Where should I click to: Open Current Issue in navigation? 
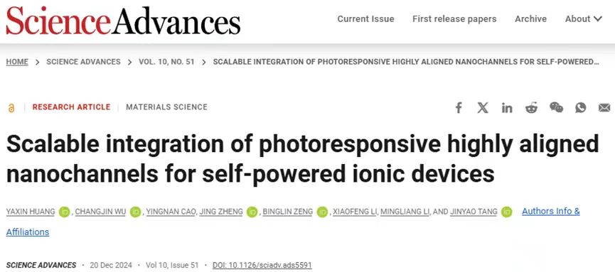(x=365, y=18)
